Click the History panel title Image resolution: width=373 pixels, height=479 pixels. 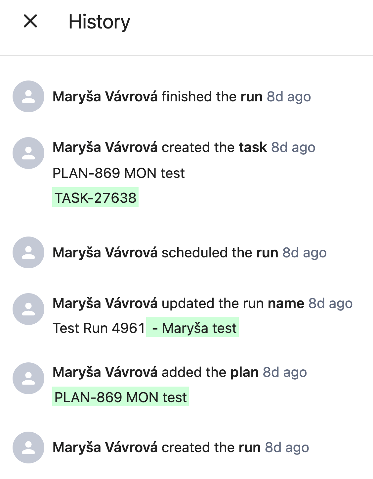pos(99,22)
